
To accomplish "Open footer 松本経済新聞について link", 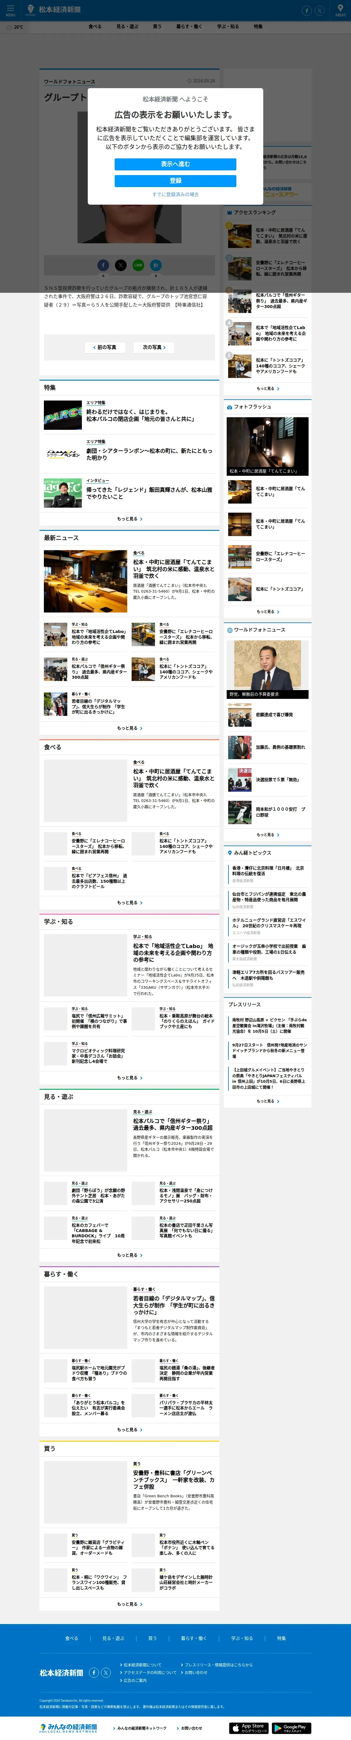I will 142,1665.
